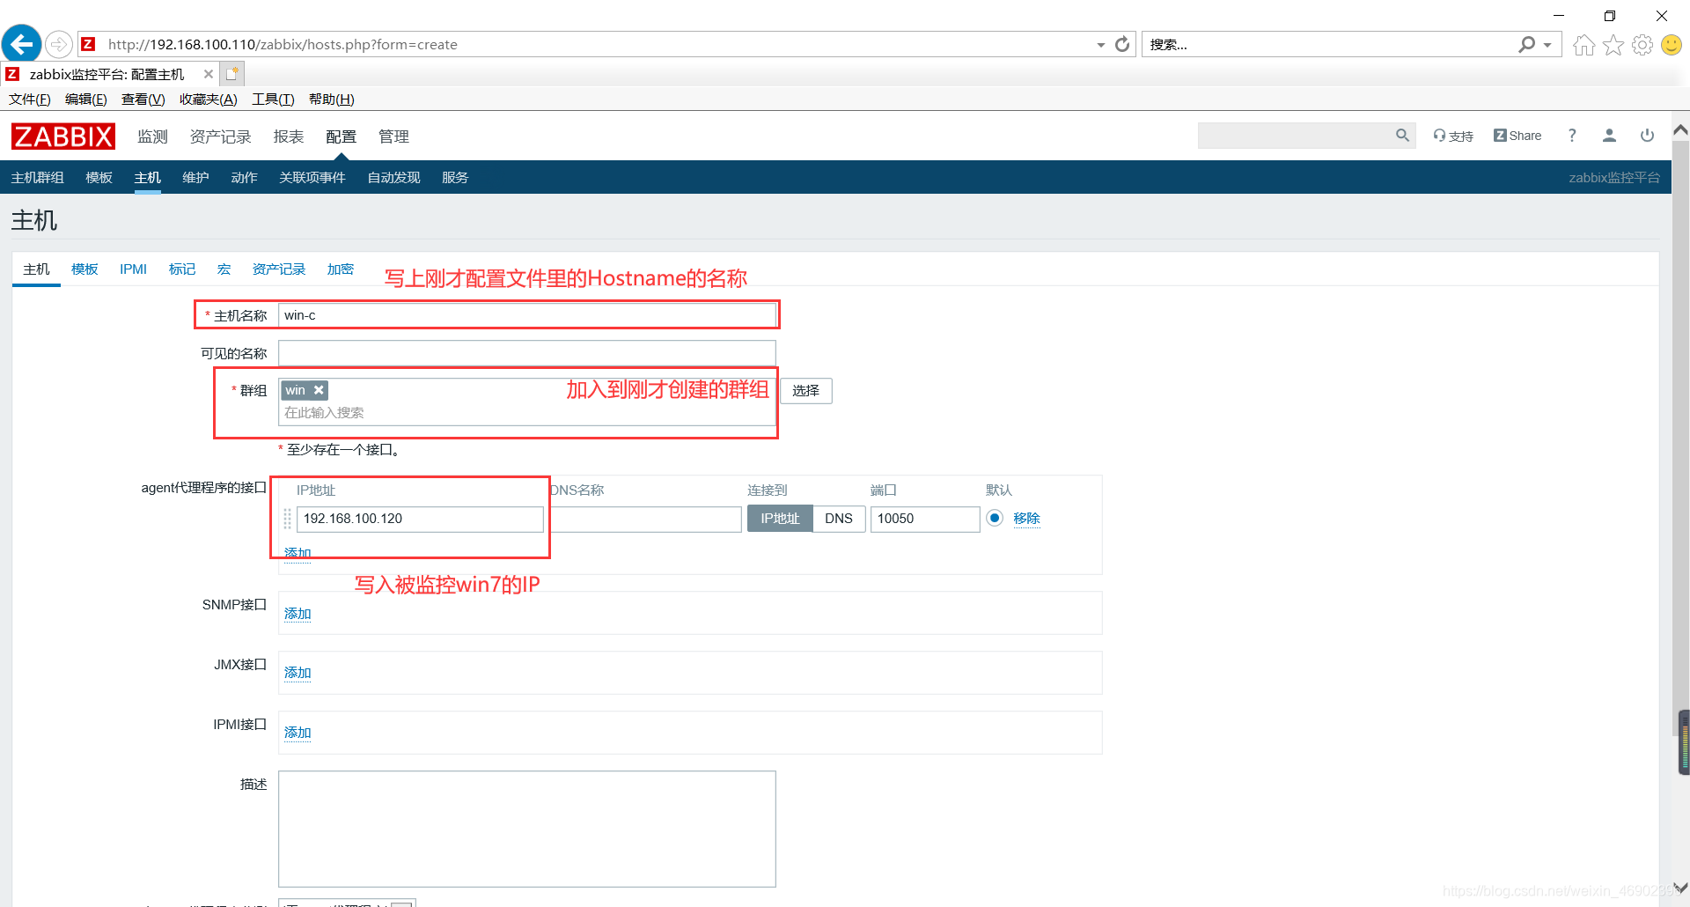The height and width of the screenshot is (907, 1690).
Task: Close the zabbix监控平台 browser tab
Action: [209, 74]
